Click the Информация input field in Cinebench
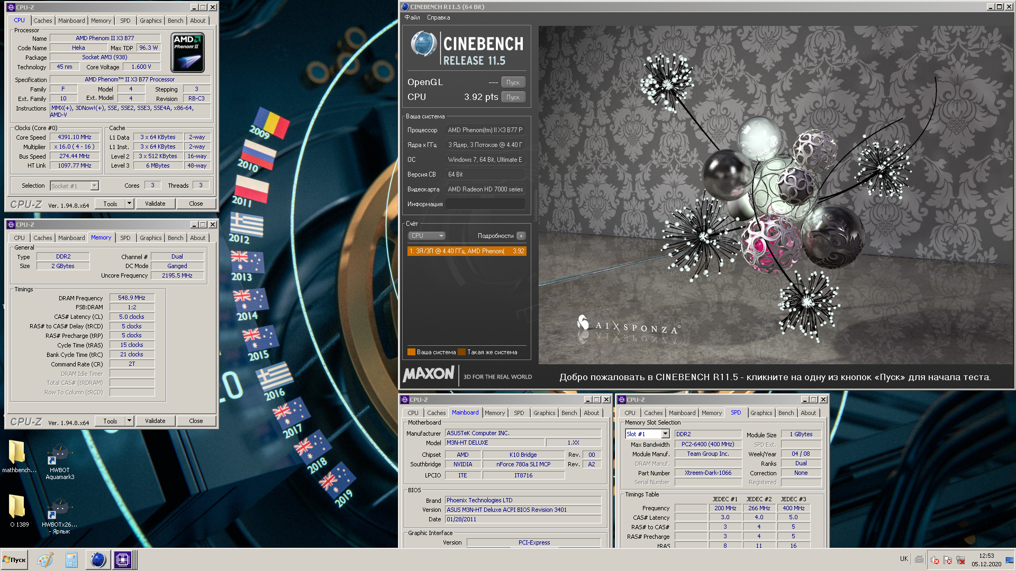This screenshot has height=571, width=1016. tap(485, 204)
